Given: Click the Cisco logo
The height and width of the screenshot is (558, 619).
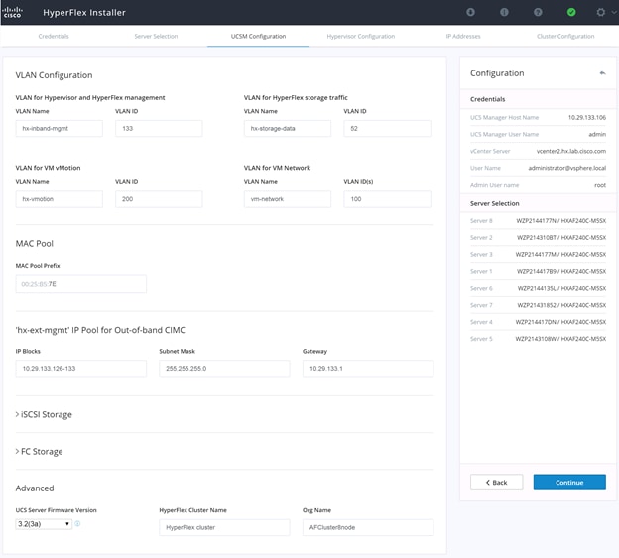Looking at the screenshot, I should pyautogui.click(x=13, y=12).
